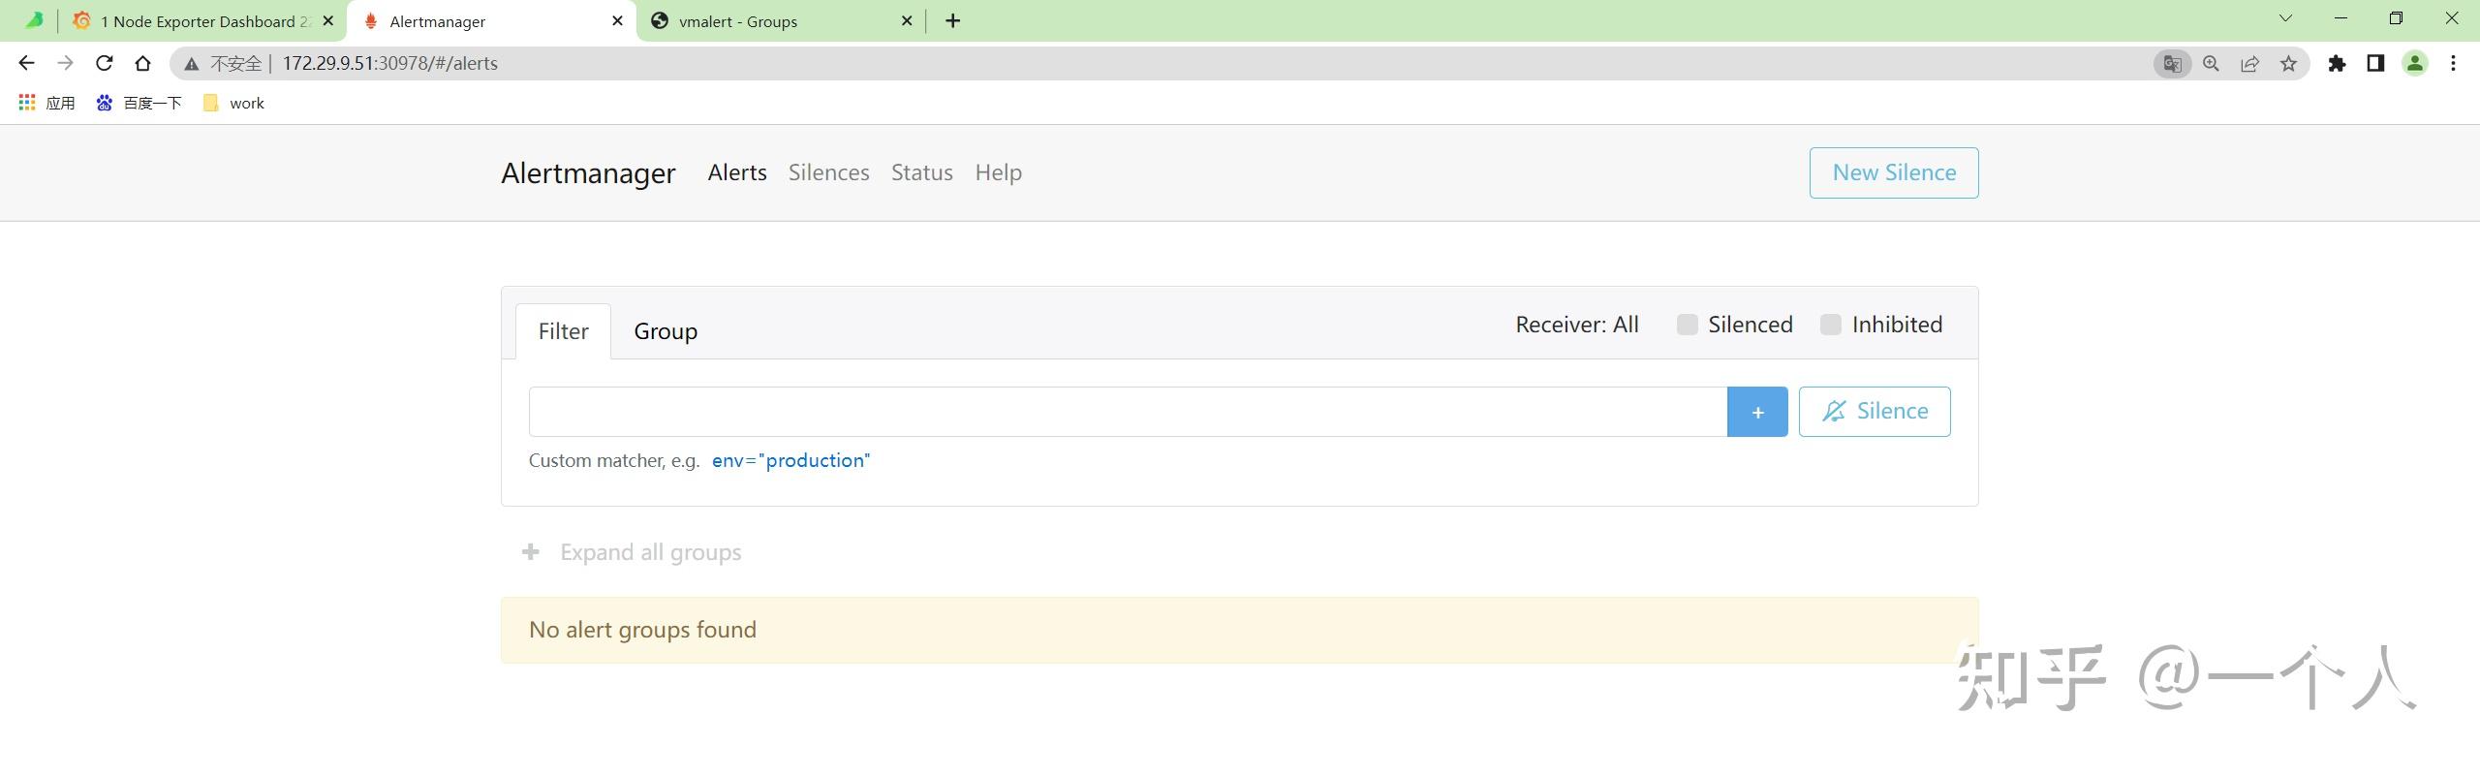Viewport: 2480px width, 777px height.
Task: Open the Alerts navigation link
Action: [737, 172]
